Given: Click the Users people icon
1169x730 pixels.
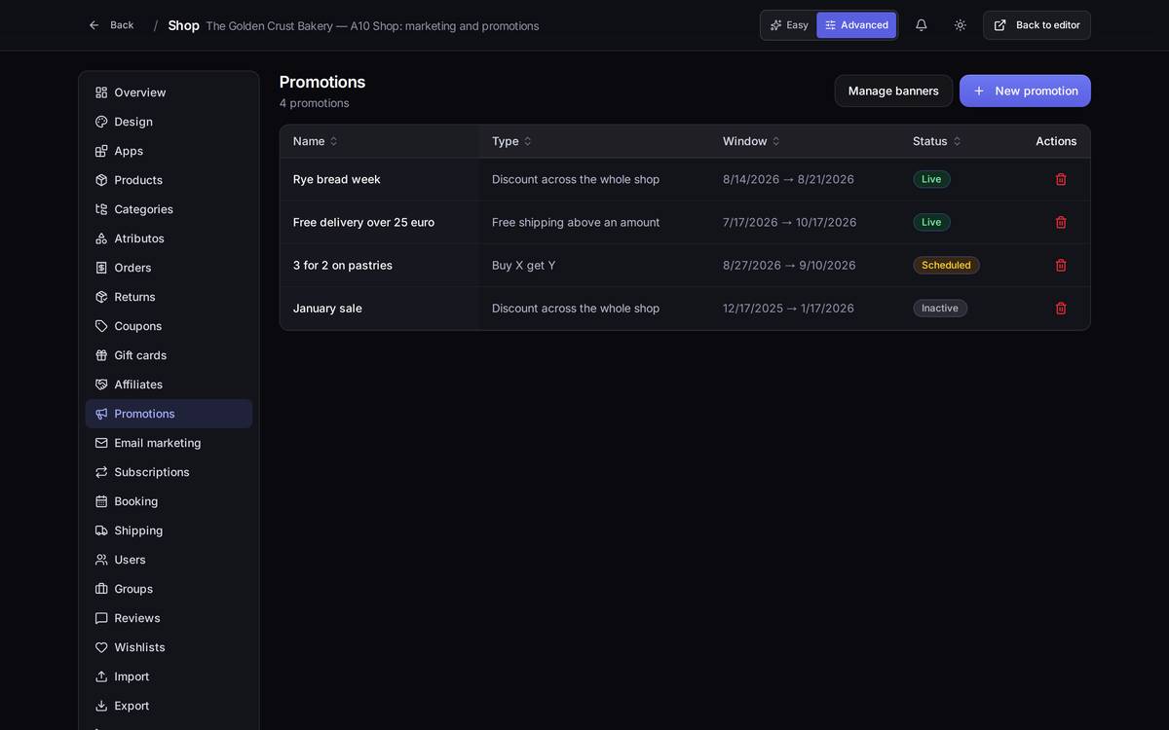Looking at the screenshot, I should [101, 560].
